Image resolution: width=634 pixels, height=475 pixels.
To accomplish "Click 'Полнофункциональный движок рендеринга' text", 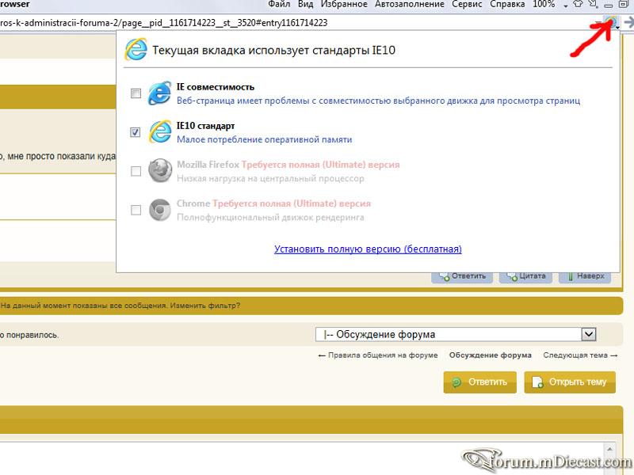I will click(x=270, y=217).
